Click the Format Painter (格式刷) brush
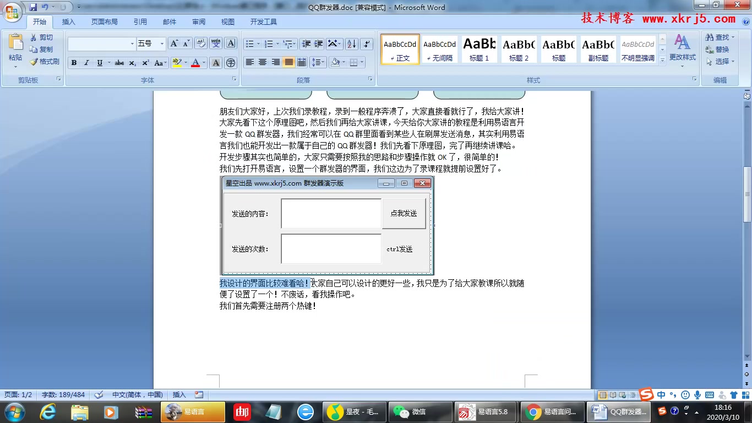 pos(45,62)
